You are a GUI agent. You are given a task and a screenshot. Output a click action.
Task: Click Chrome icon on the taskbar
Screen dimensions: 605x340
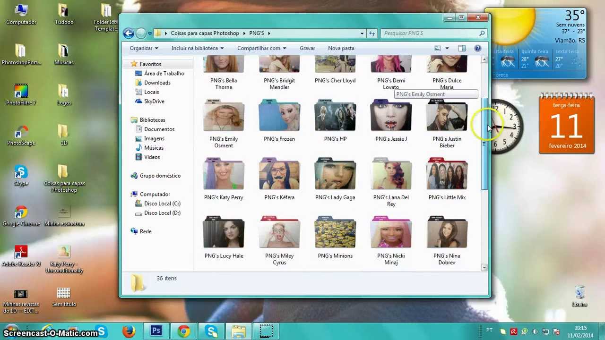click(x=183, y=331)
